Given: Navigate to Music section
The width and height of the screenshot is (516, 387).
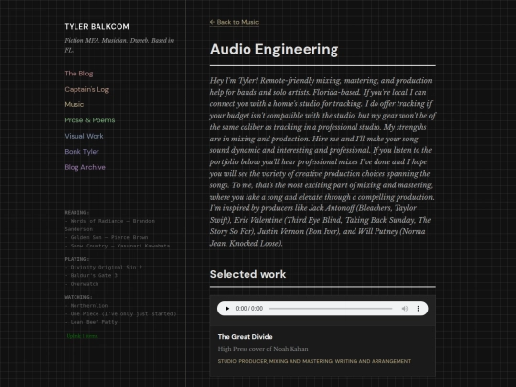Looking at the screenshot, I should tap(74, 105).
